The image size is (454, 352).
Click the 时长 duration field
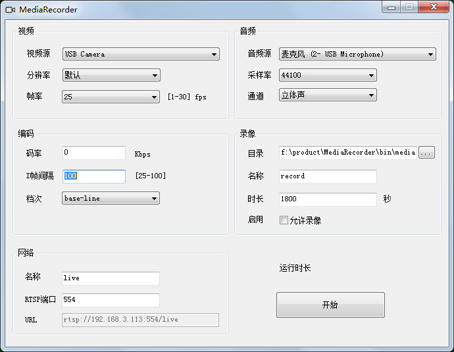328,199
